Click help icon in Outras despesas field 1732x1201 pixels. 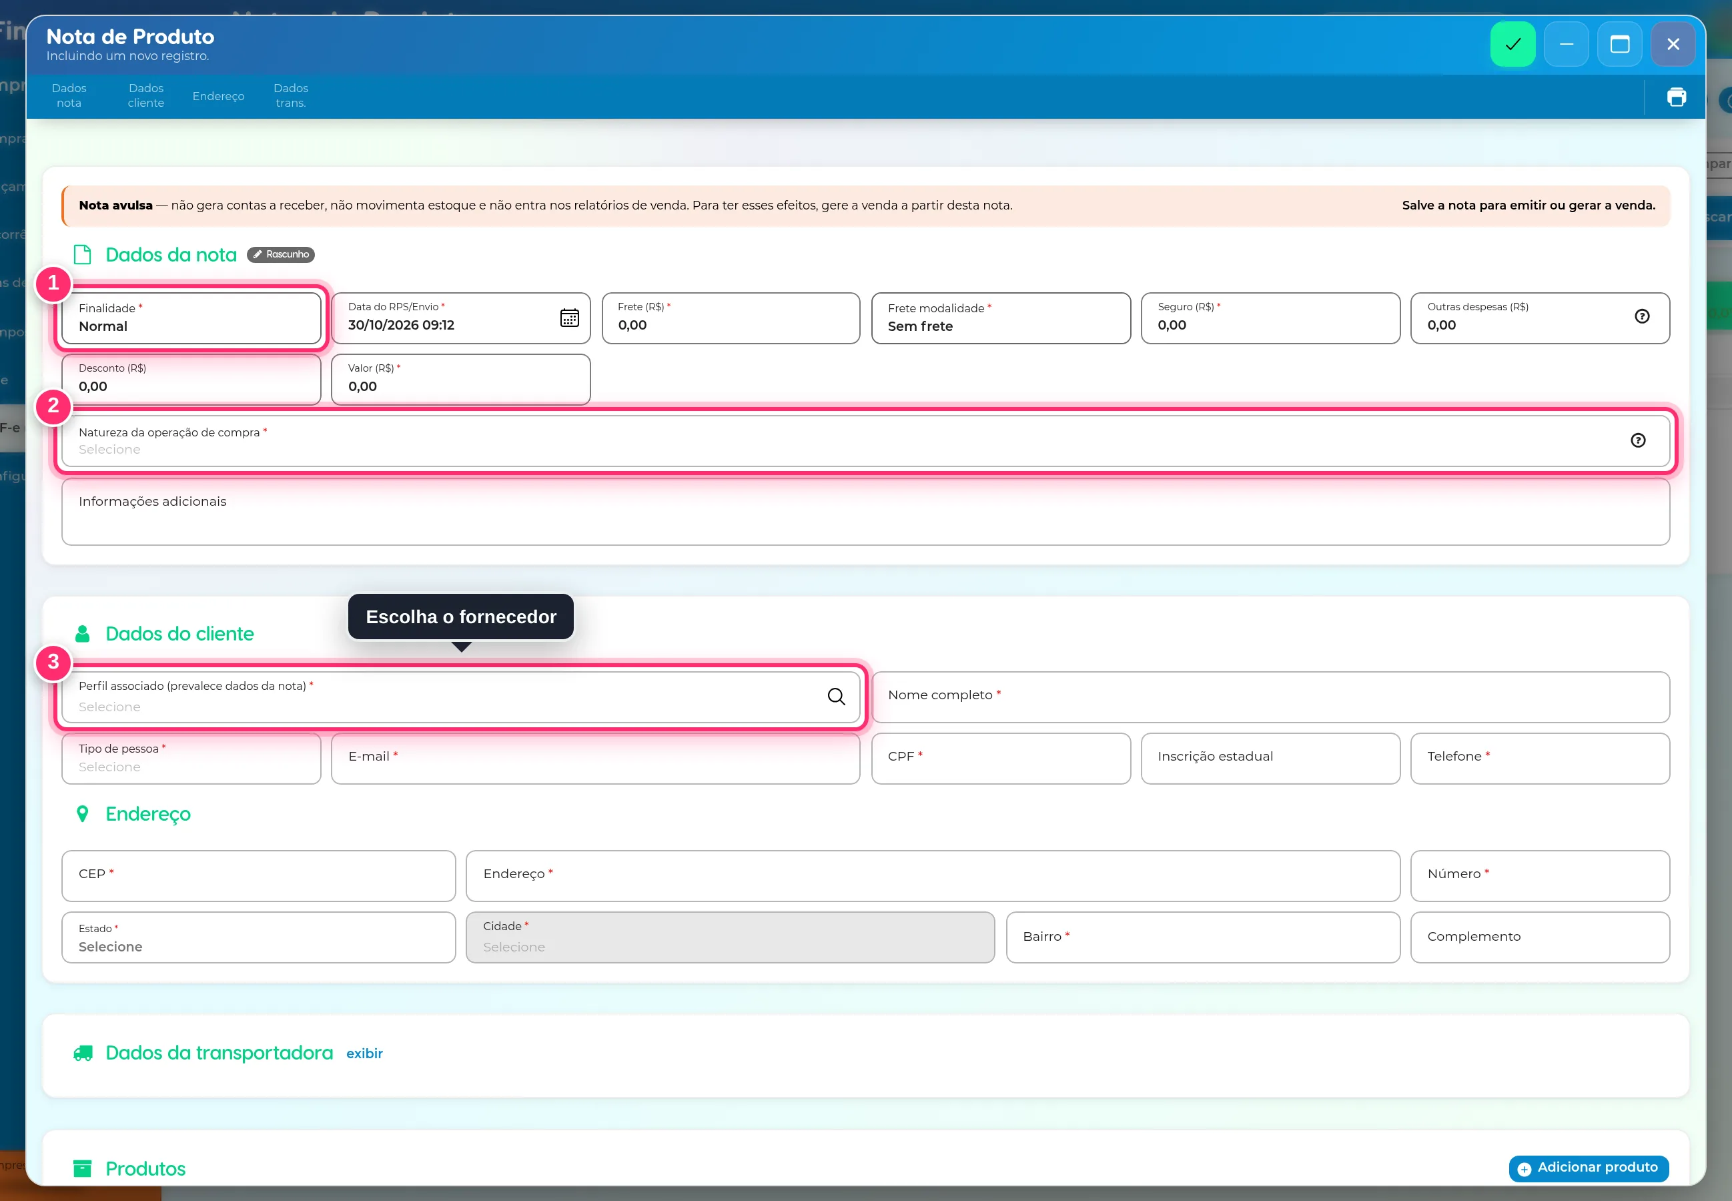pyautogui.click(x=1642, y=317)
